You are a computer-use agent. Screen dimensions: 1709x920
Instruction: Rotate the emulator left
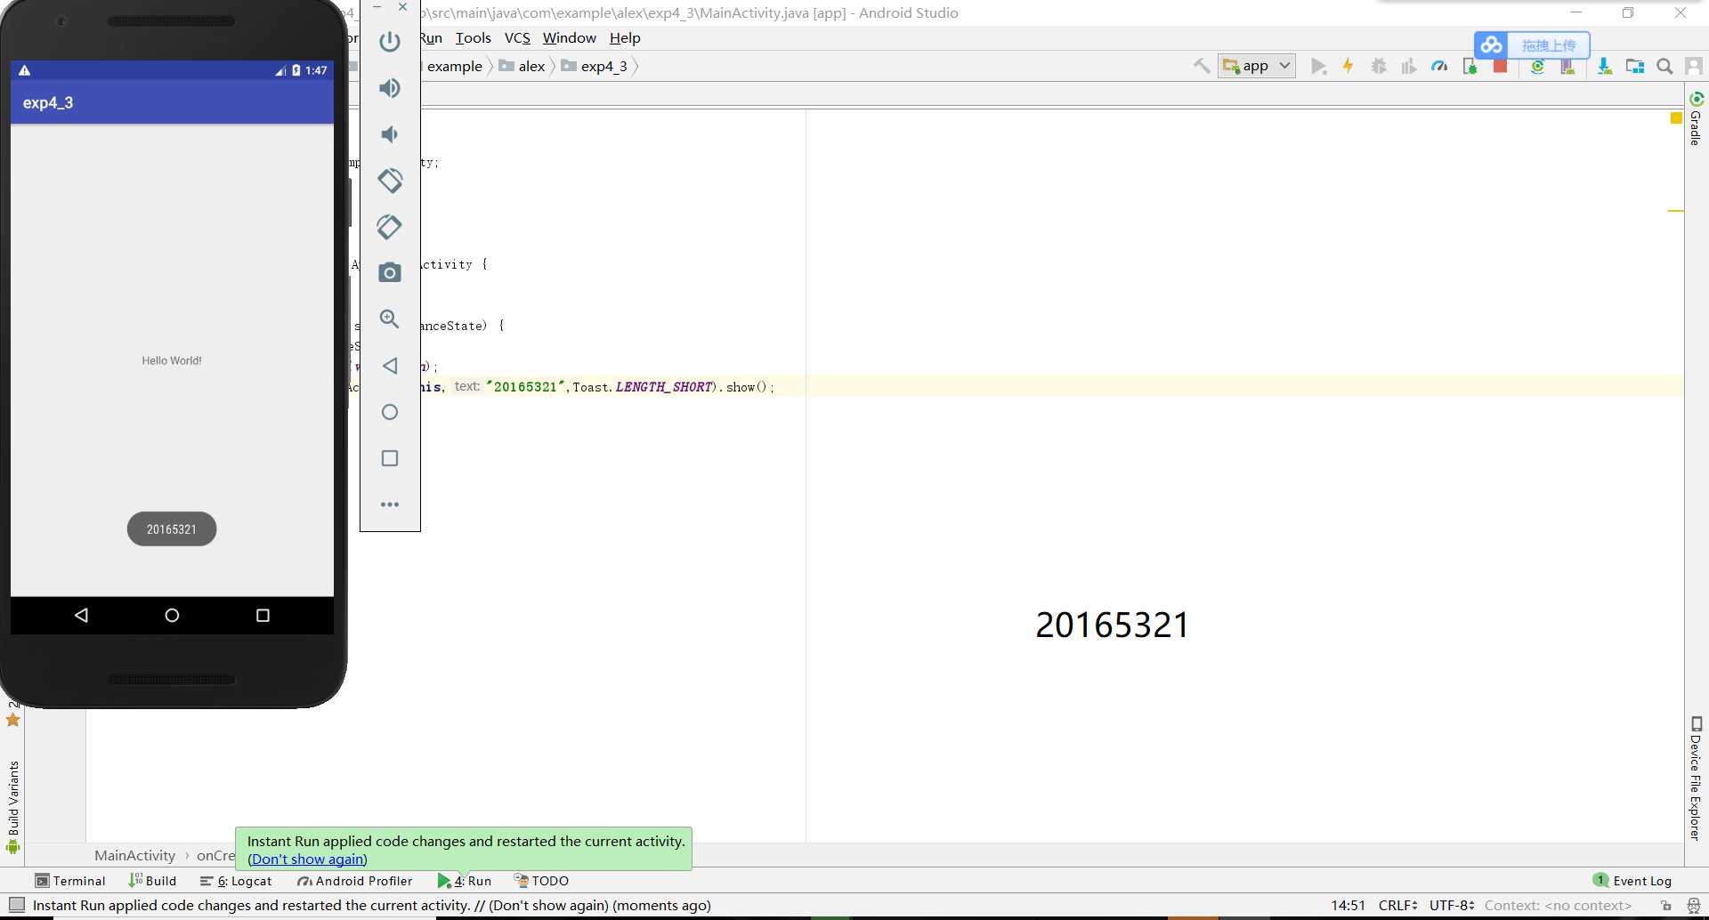point(390,181)
